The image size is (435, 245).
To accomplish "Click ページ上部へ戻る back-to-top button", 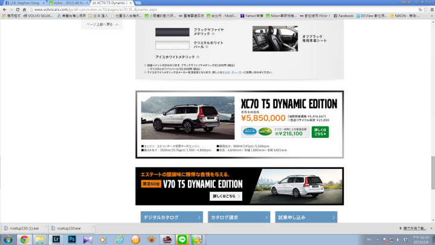I will tap(102, 24).
